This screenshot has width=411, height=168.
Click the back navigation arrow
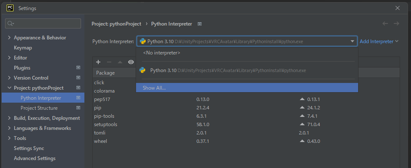click(x=385, y=23)
